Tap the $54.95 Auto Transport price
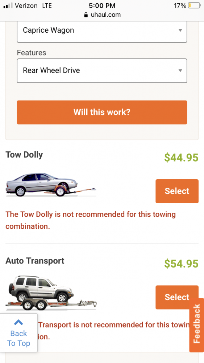This screenshot has height=363, width=204. 182,264
